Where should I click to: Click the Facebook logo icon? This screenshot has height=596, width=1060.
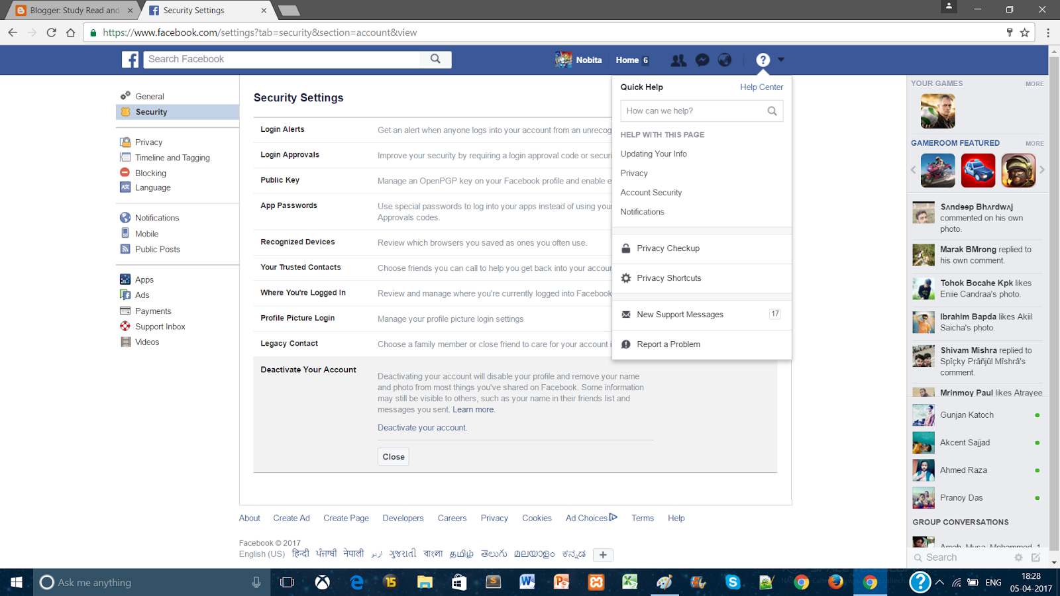[130, 60]
